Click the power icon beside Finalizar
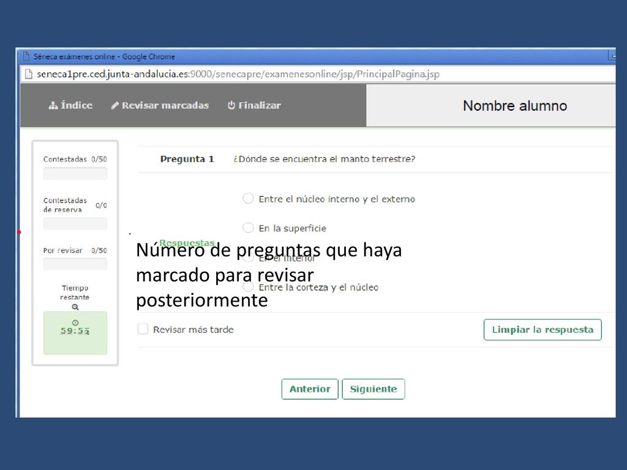Screen dimensions: 627x470 pos(231,105)
